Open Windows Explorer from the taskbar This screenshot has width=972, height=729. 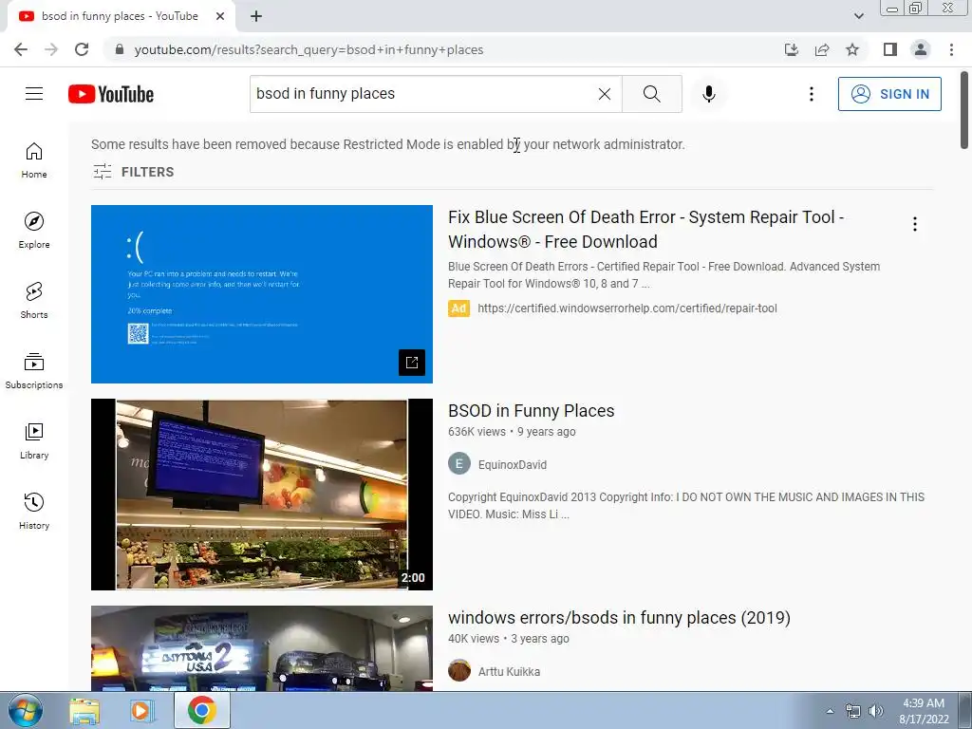(84, 710)
